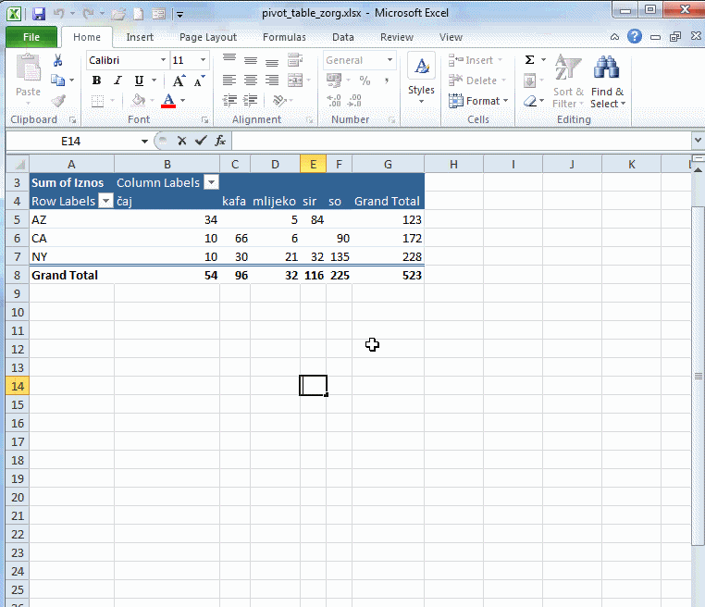
Task: Click the red font color swatch
Action: [x=168, y=101]
